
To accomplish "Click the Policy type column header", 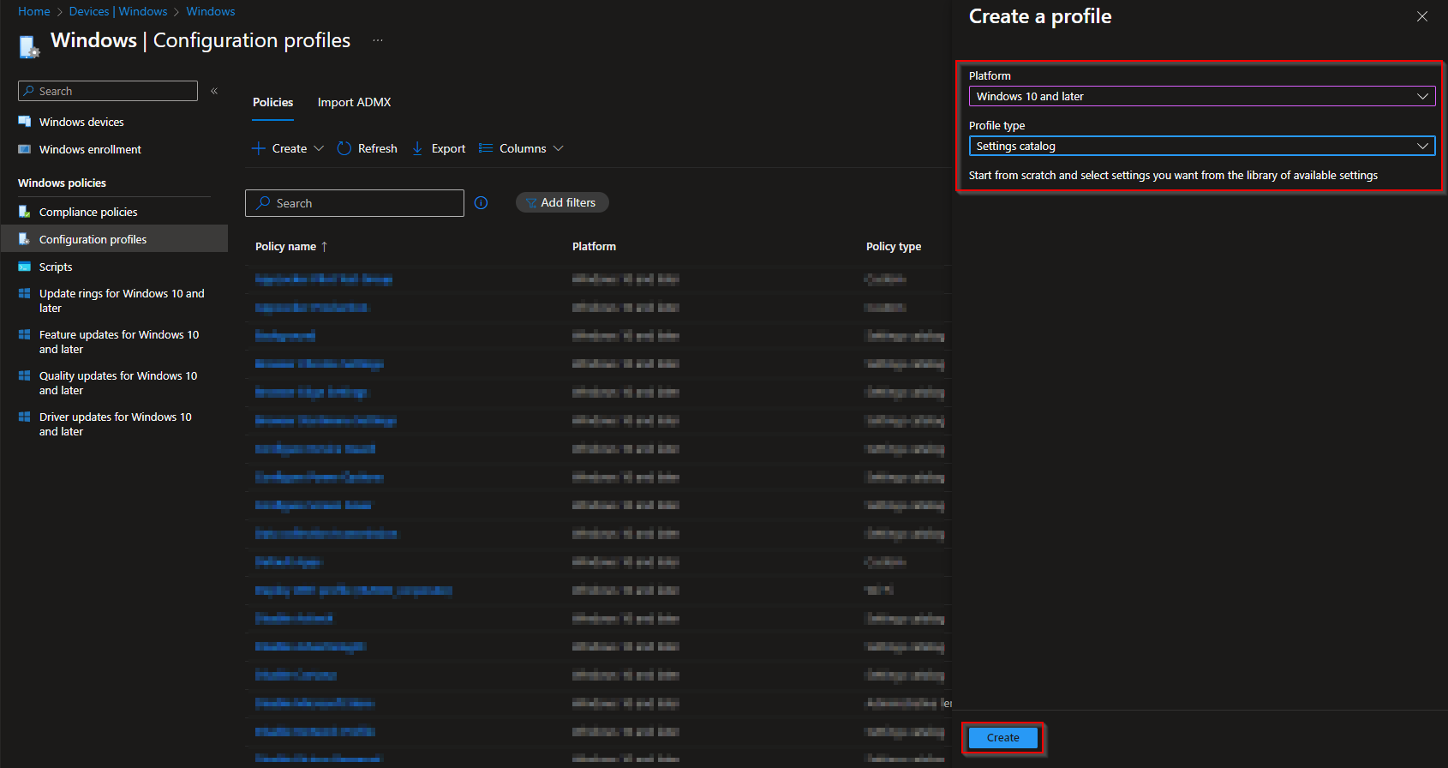I will pyautogui.click(x=894, y=246).
